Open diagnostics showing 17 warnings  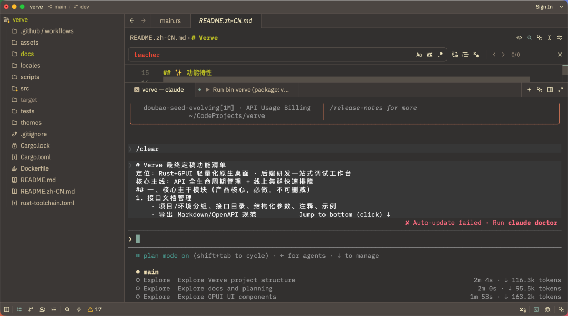click(95, 310)
